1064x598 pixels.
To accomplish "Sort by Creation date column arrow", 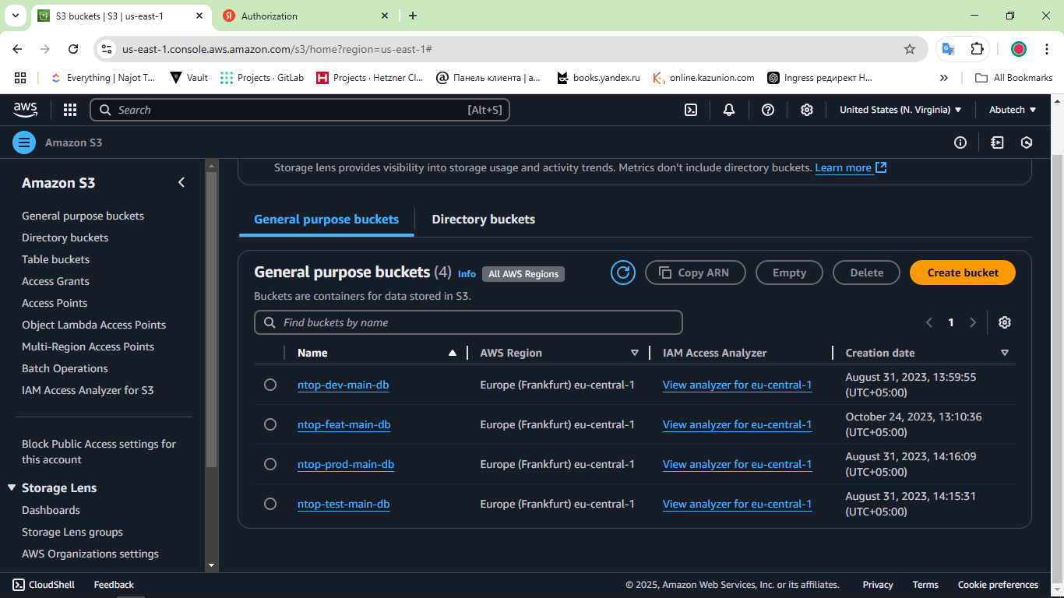I will pyautogui.click(x=1005, y=353).
